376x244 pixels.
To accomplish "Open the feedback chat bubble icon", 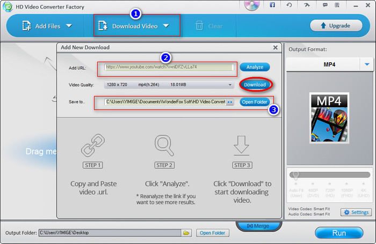I will (x=325, y=5).
